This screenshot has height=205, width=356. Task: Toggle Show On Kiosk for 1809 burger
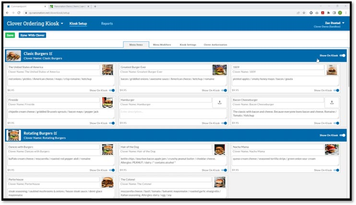tap(336, 90)
